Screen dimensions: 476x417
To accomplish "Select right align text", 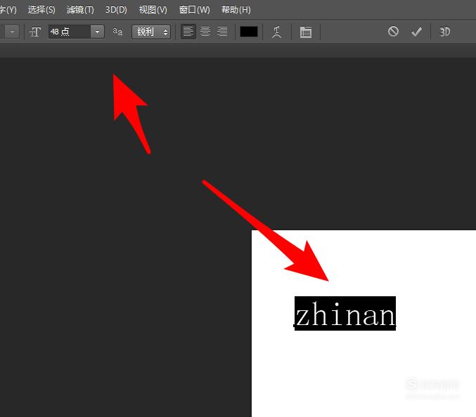I will point(222,32).
